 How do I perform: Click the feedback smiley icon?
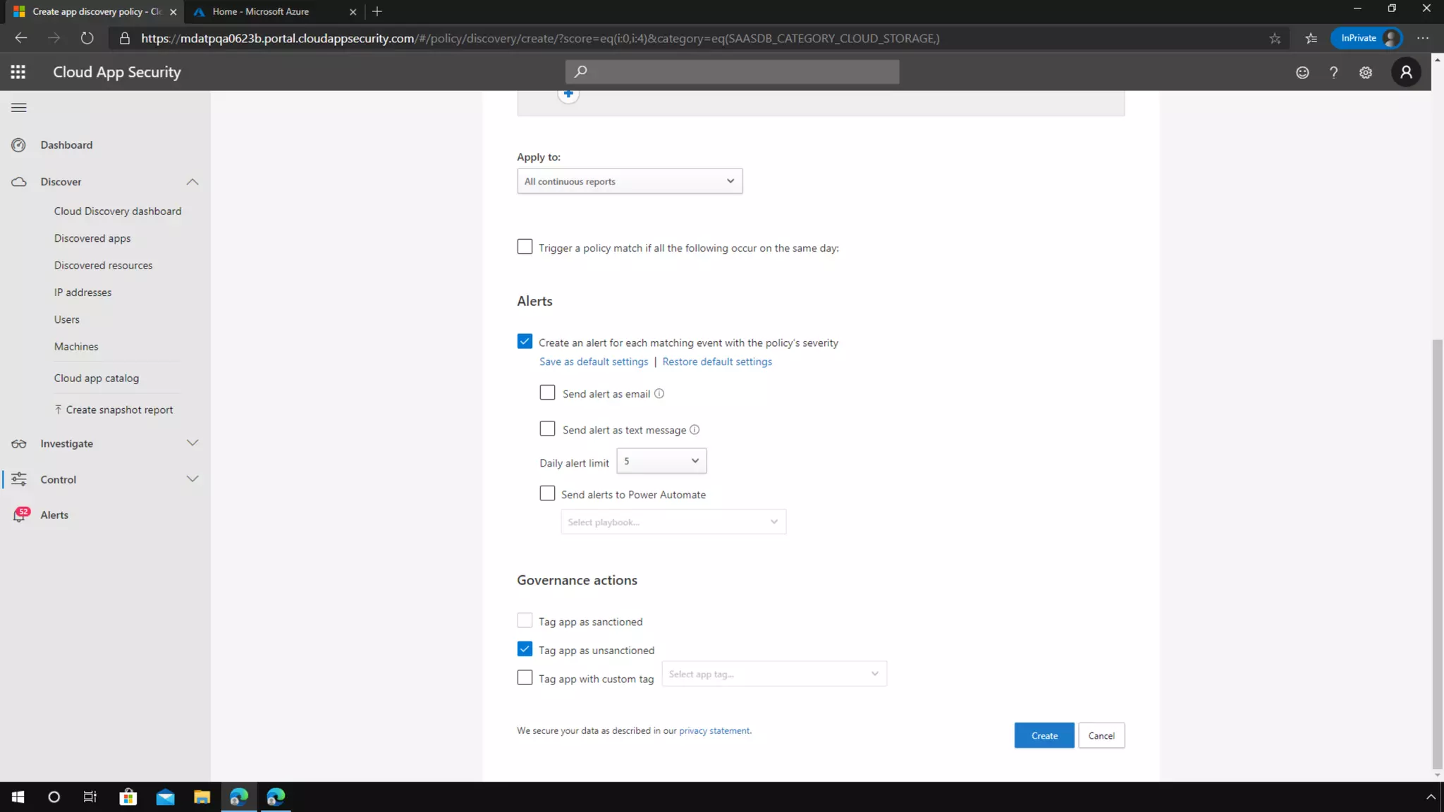(x=1302, y=73)
